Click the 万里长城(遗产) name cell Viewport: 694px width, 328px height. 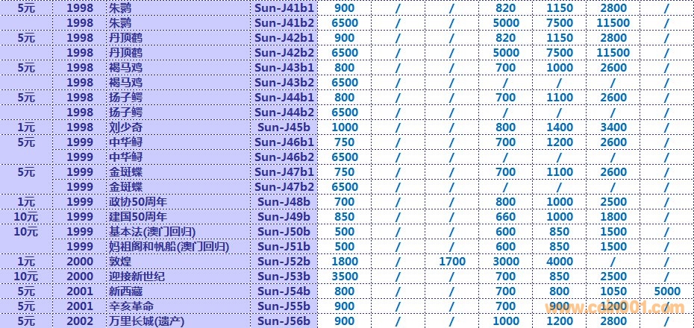tap(146, 321)
